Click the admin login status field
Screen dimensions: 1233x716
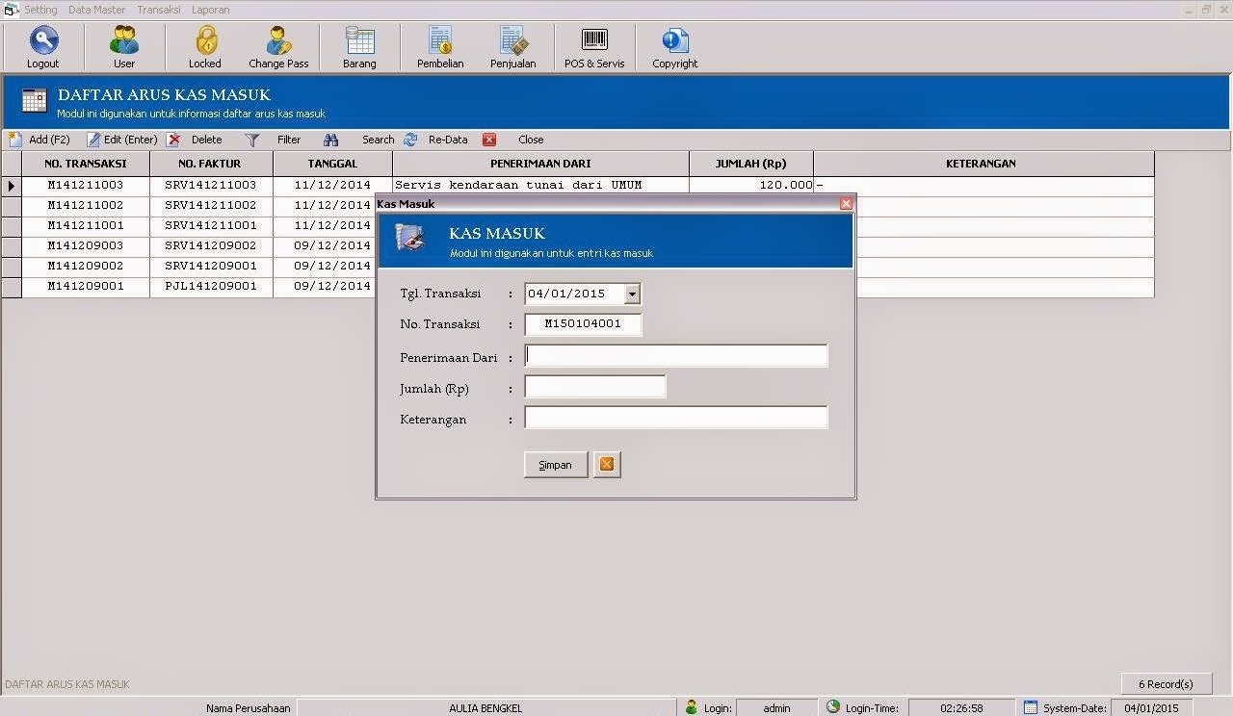tap(776, 708)
